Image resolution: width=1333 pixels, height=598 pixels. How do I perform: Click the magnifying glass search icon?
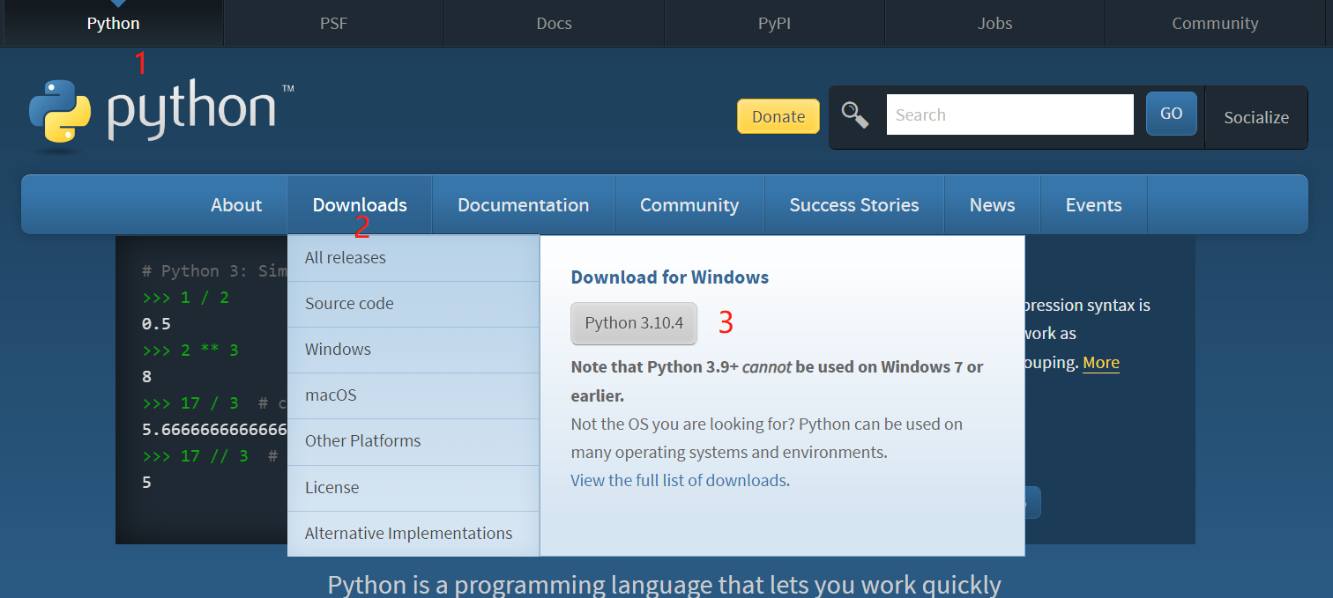click(854, 115)
